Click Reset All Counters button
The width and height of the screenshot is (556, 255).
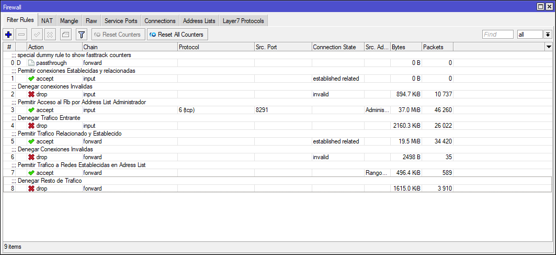(x=177, y=35)
